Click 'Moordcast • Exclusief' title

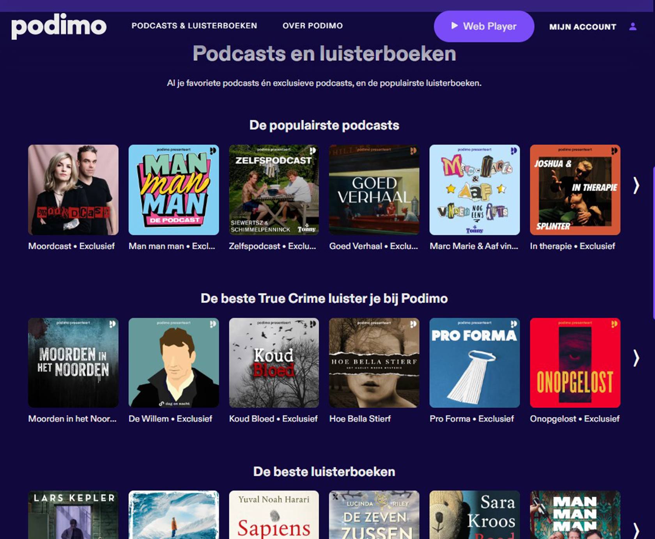(x=71, y=246)
